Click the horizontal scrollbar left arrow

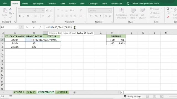pyautogui.click(x=122, y=92)
